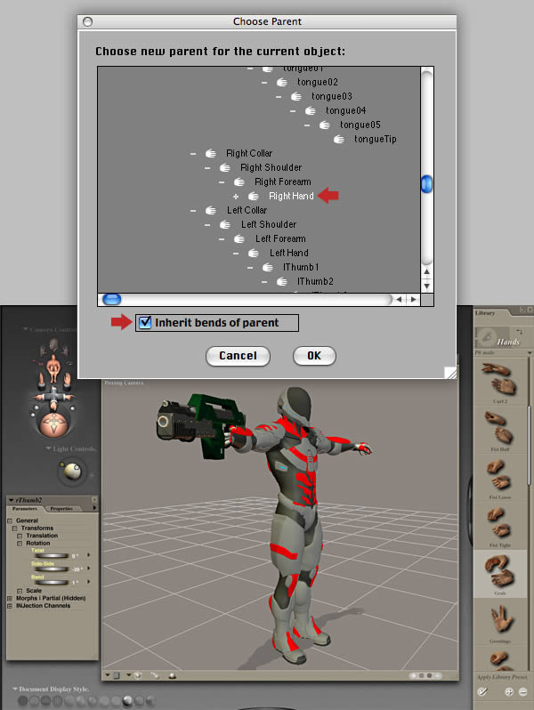Viewport: 534px width, 710px height.
Task: Click the camera trackball sphere
Action: 53,424
